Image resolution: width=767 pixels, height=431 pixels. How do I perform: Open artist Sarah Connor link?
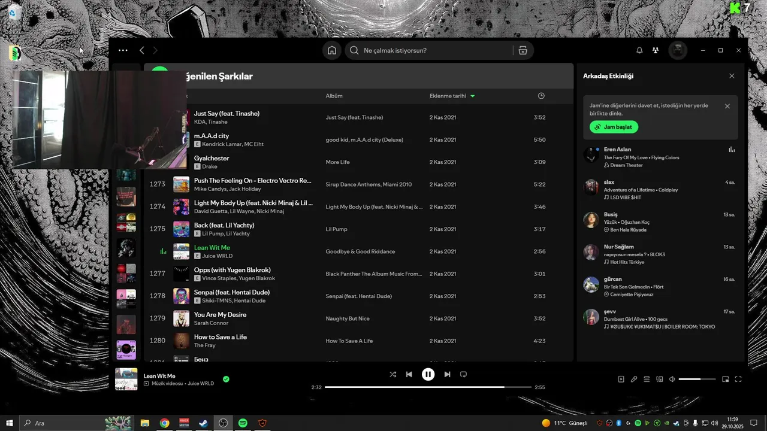coord(211,323)
